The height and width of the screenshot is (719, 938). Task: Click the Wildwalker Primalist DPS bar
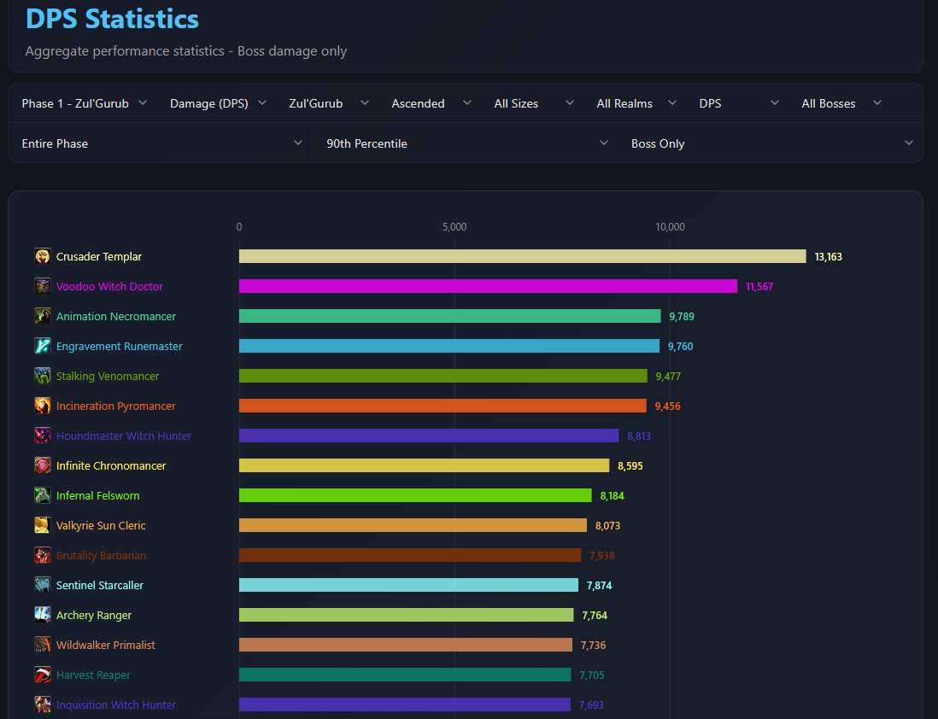point(406,645)
